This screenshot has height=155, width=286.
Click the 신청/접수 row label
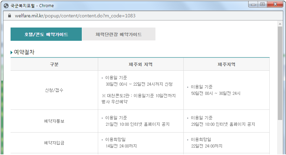[x=54, y=90]
